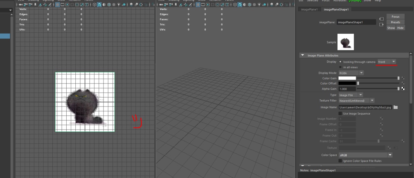
Task: Click the Color Offset slider handle
Action: [x=358, y=83]
